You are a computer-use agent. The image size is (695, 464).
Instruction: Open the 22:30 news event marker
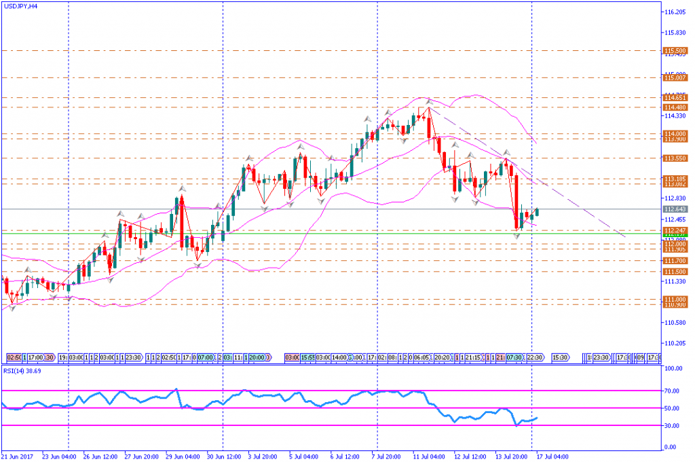tap(535, 357)
